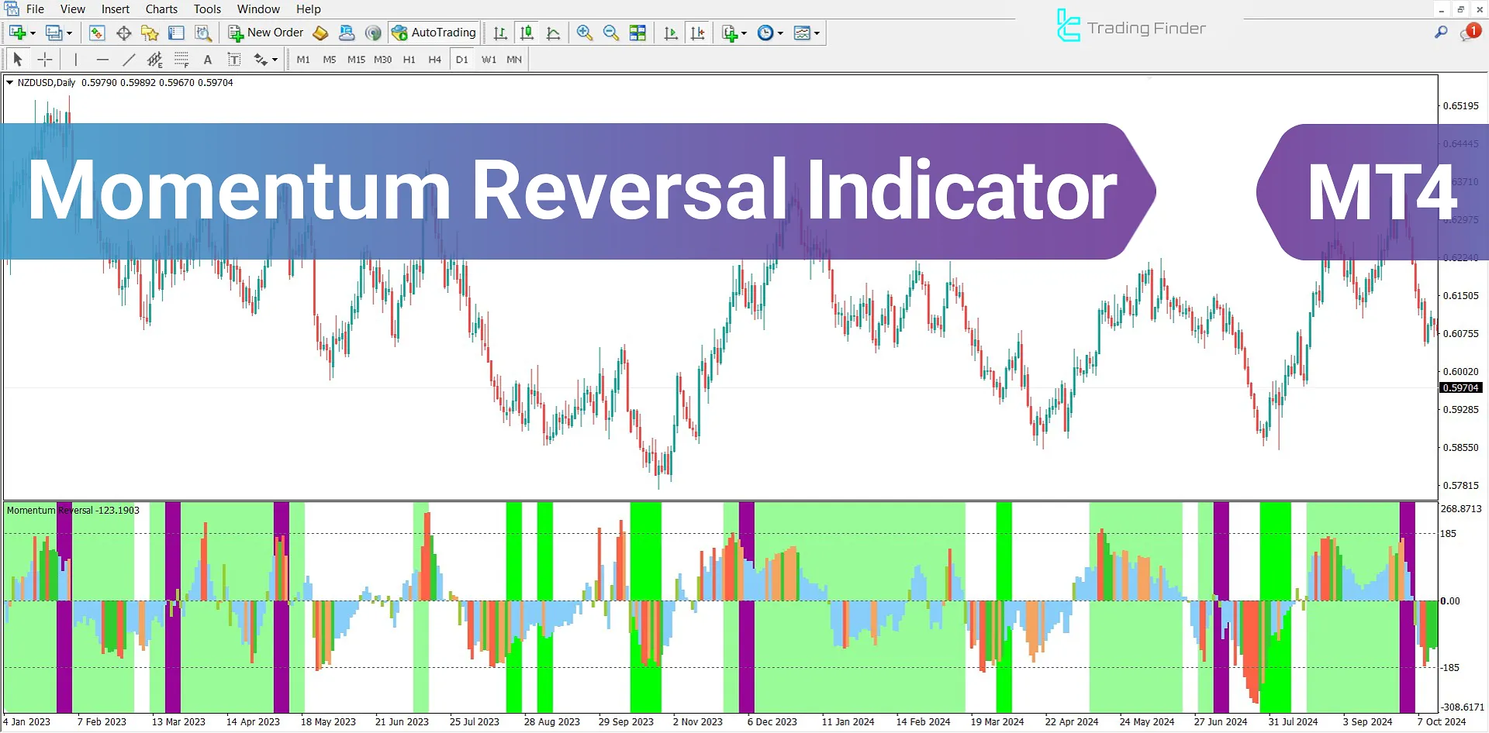1489x733 pixels.
Task: Select the equidistant channel tool
Action: point(155,59)
